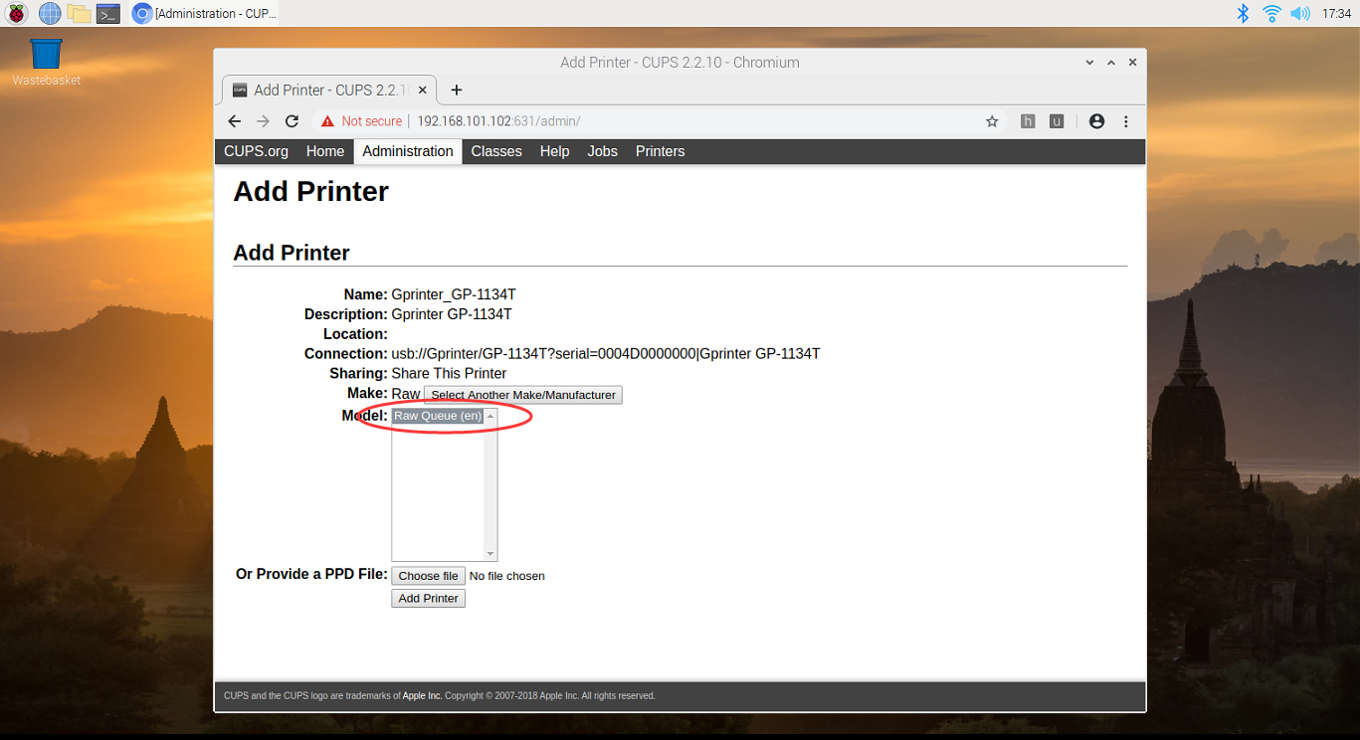This screenshot has height=740, width=1360.
Task: Click the volume speaker icon
Action: (1300, 13)
